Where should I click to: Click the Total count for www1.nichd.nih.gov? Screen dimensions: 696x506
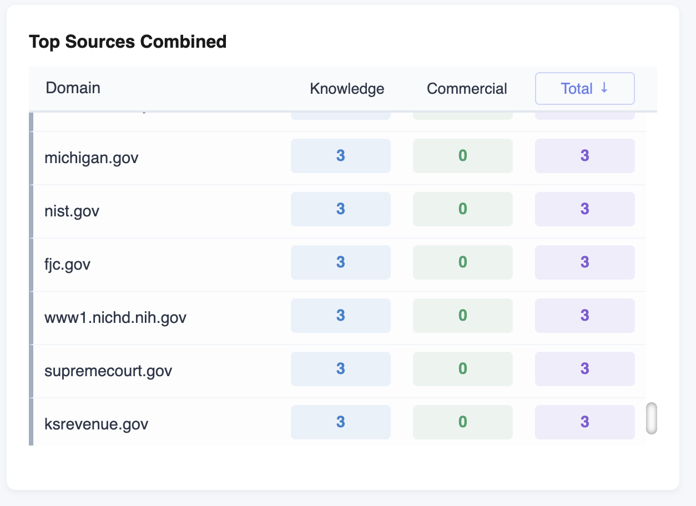(x=584, y=316)
